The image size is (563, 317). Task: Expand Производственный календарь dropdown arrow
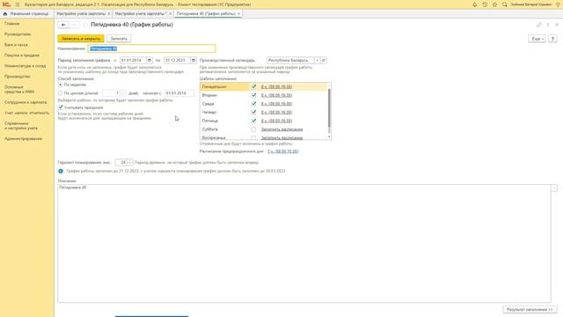317,61
